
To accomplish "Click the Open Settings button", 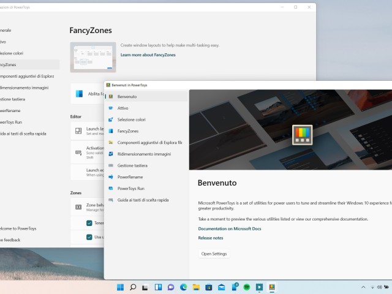I will pos(214,254).
